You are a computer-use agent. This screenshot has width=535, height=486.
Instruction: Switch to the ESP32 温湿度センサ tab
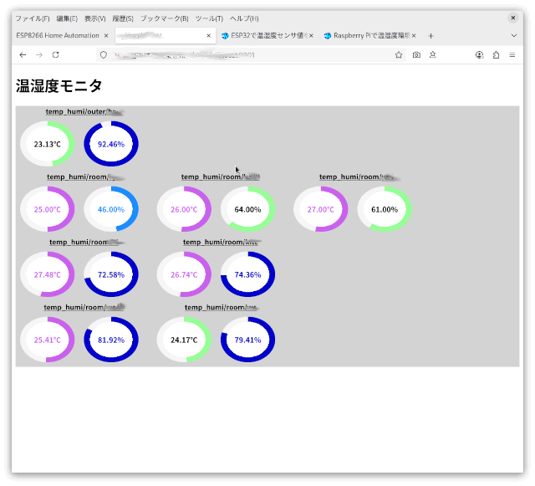(266, 36)
